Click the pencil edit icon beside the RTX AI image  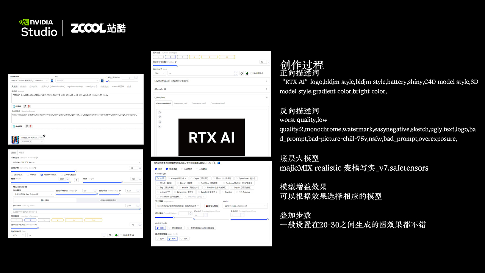(x=160, y=117)
